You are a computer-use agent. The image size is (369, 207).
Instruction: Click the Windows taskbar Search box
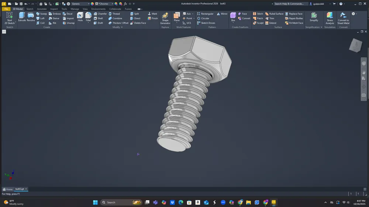121,202
